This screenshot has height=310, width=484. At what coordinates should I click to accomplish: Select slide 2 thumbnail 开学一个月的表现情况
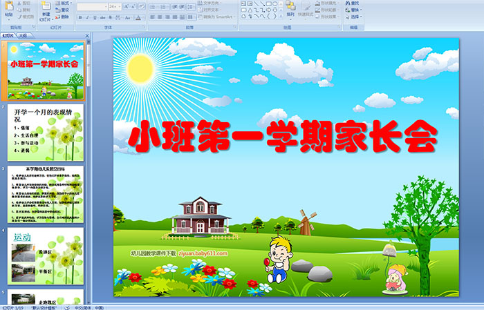coord(46,133)
